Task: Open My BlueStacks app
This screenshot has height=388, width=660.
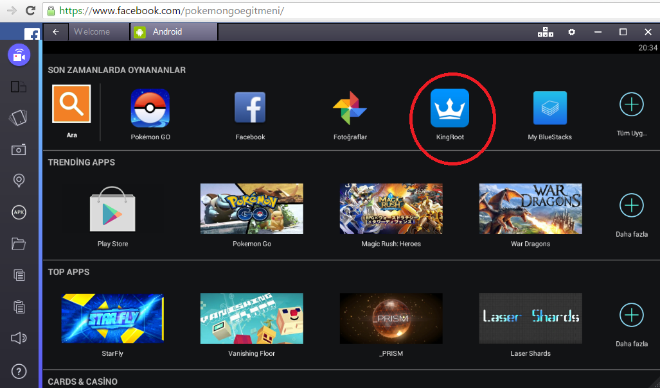Action: point(549,108)
